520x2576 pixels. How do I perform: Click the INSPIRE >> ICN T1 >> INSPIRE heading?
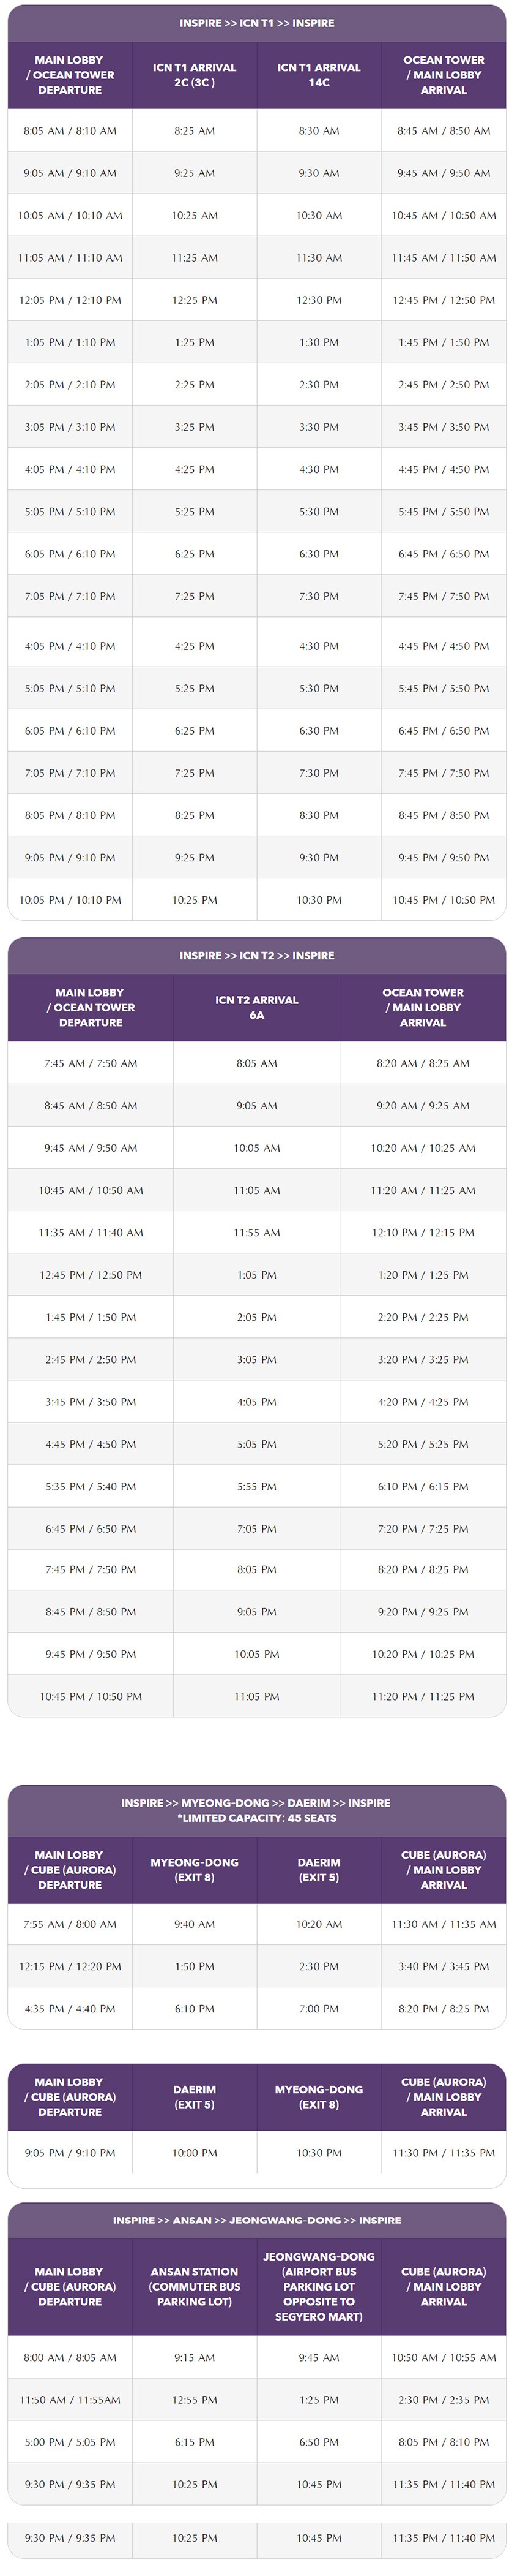[x=256, y=23]
